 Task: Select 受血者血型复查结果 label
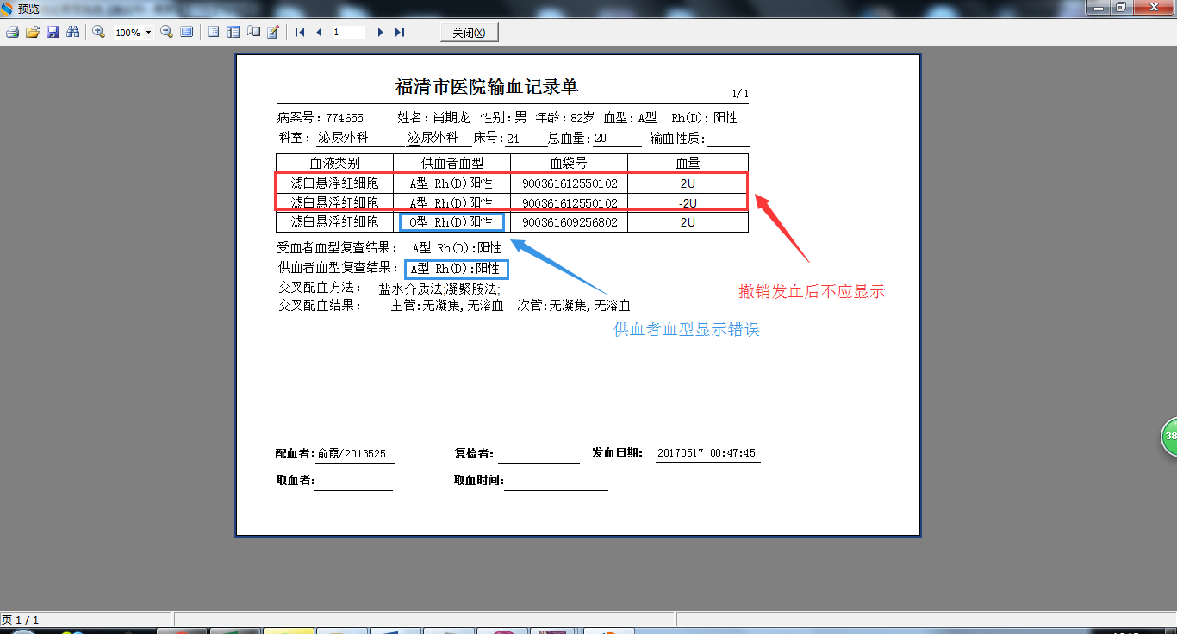click(x=338, y=248)
